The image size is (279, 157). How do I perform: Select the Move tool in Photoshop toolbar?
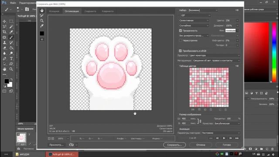[x=4, y=21]
